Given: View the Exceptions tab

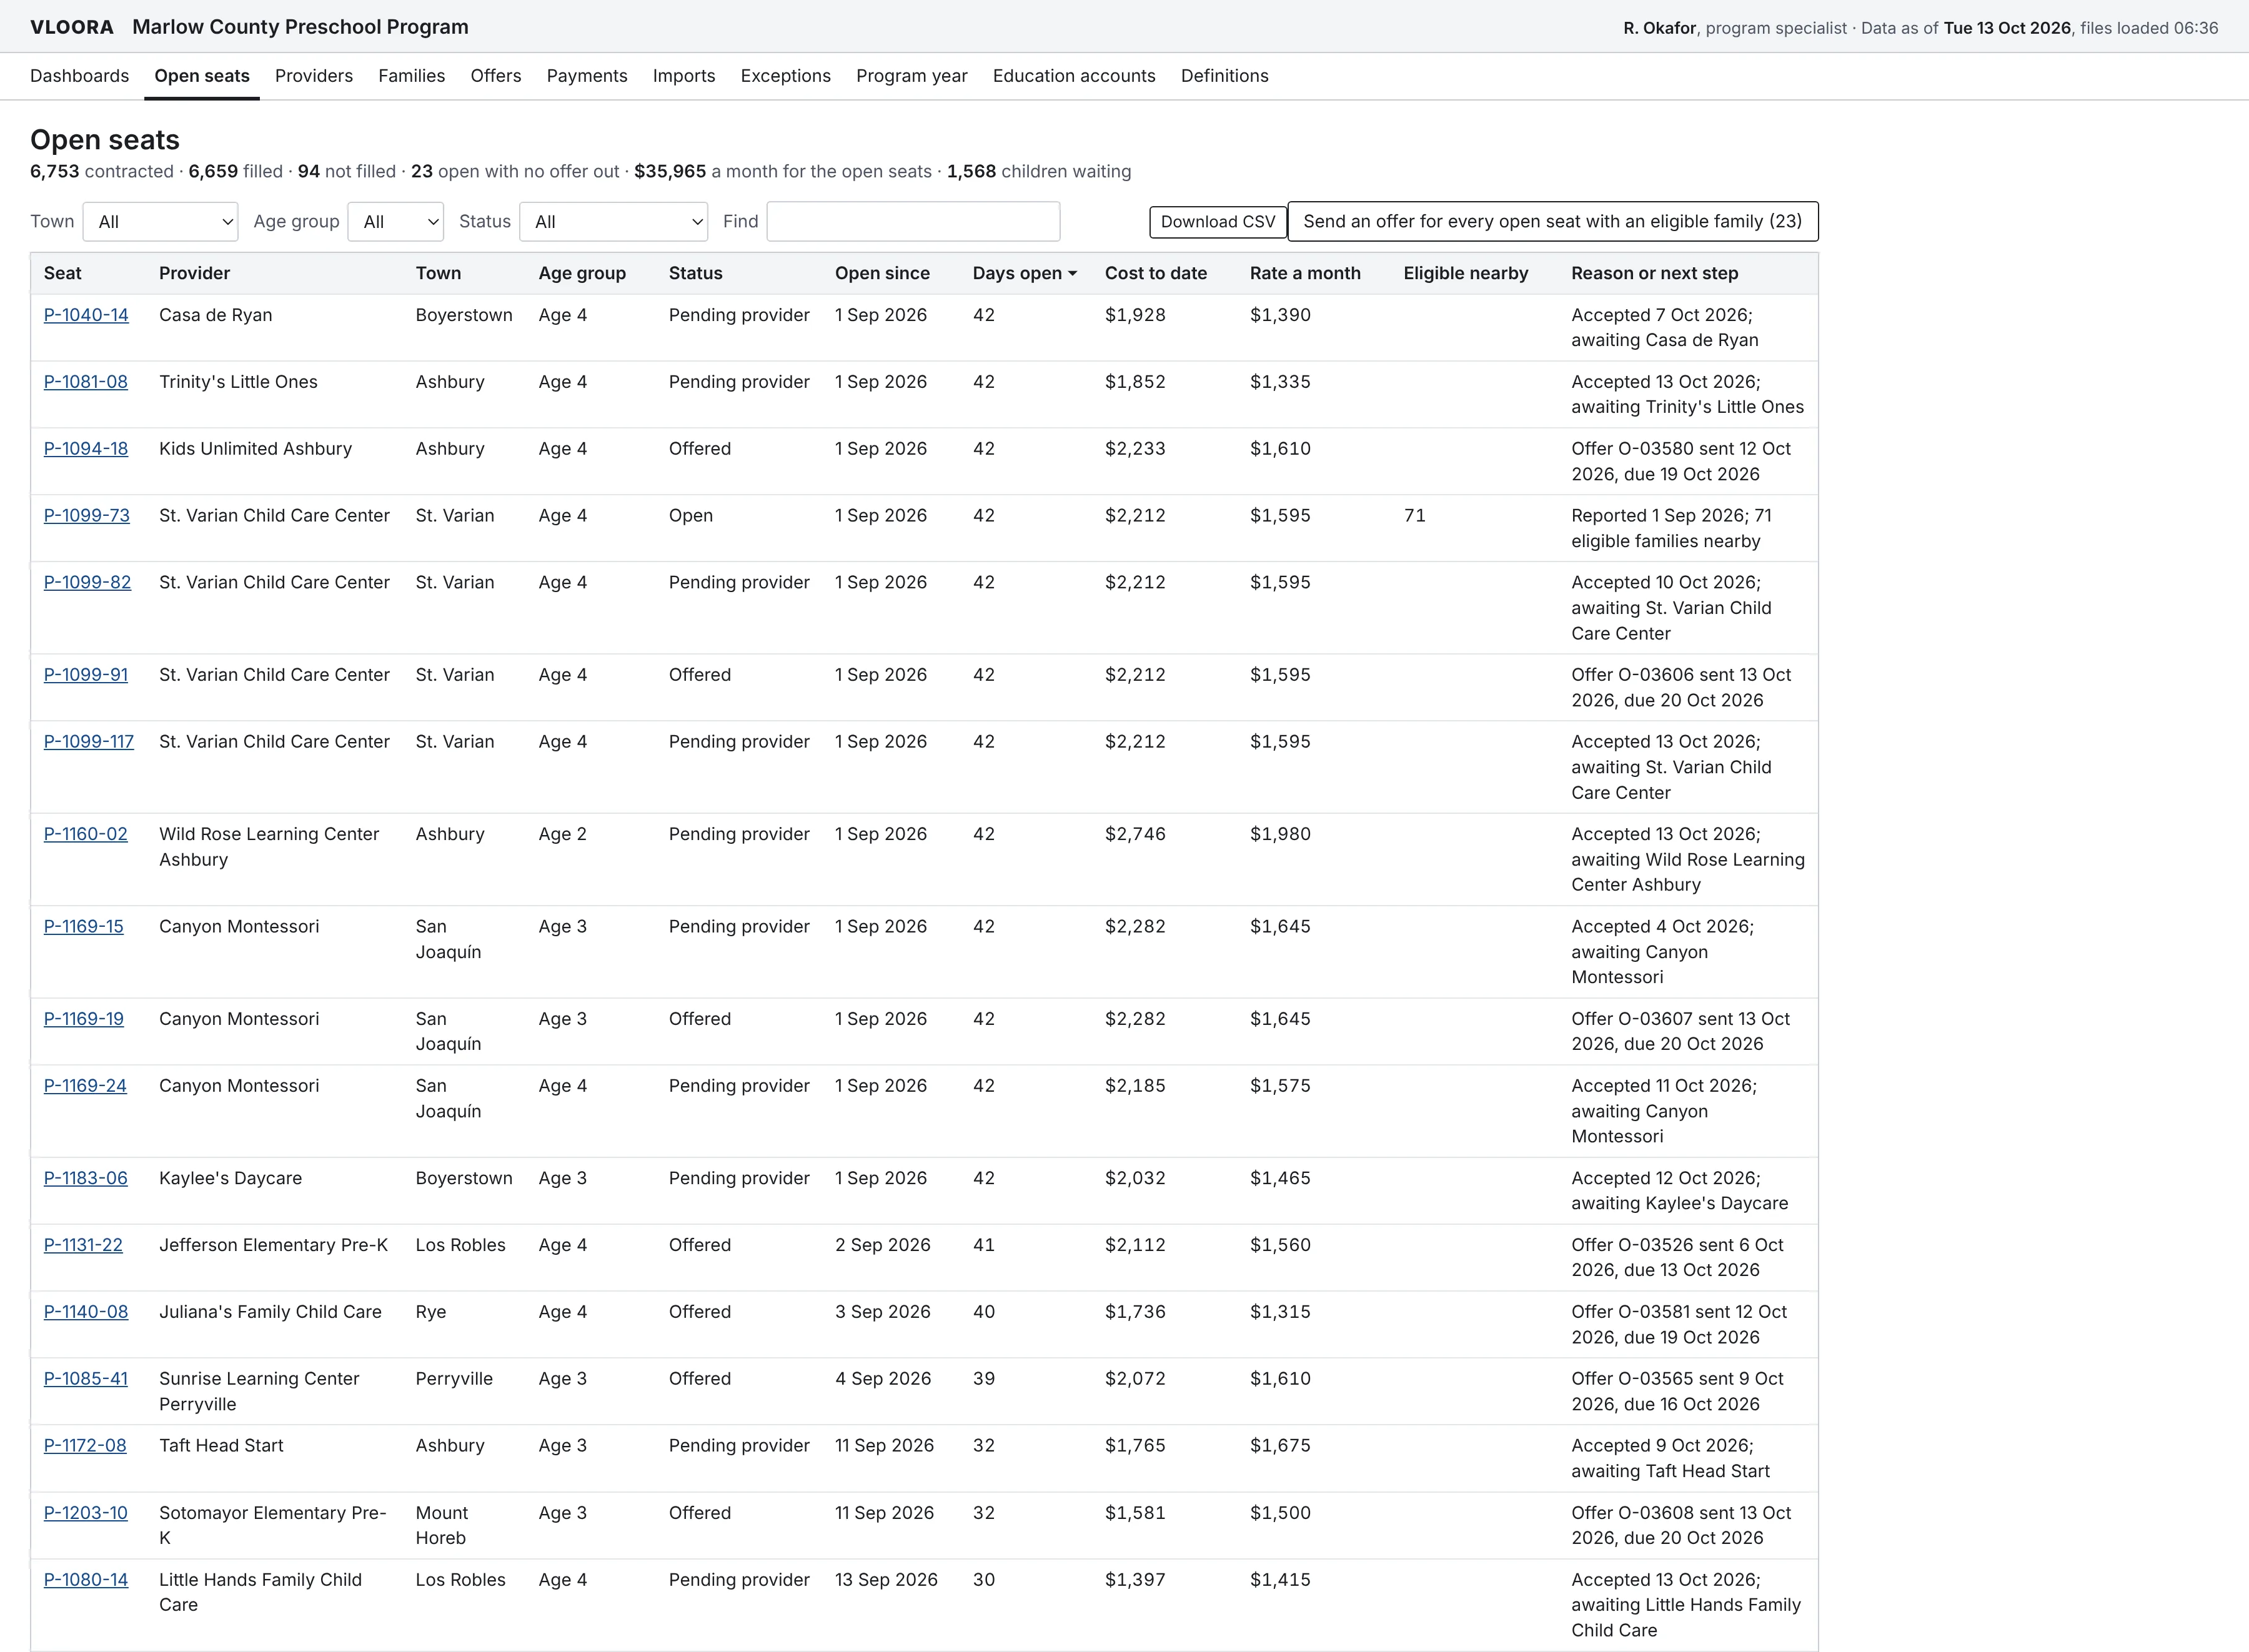Looking at the screenshot, I should point(786,76).
